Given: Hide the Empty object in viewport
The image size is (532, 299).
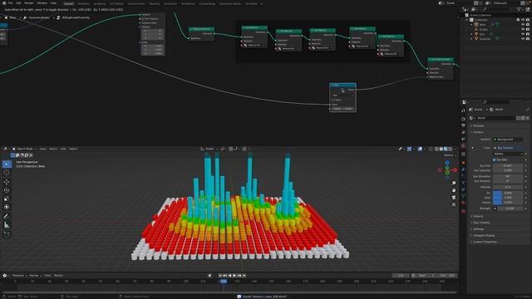Looking at the screenshot, I should [523, 30].
